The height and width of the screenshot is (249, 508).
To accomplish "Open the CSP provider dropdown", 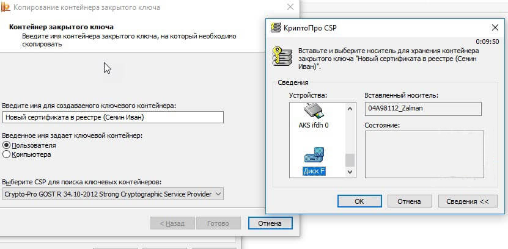I will pos(112,194).
